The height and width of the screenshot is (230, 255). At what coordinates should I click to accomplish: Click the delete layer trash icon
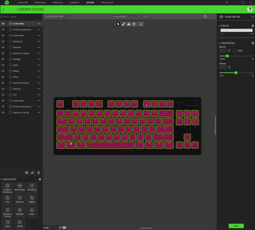pos(38,172)
